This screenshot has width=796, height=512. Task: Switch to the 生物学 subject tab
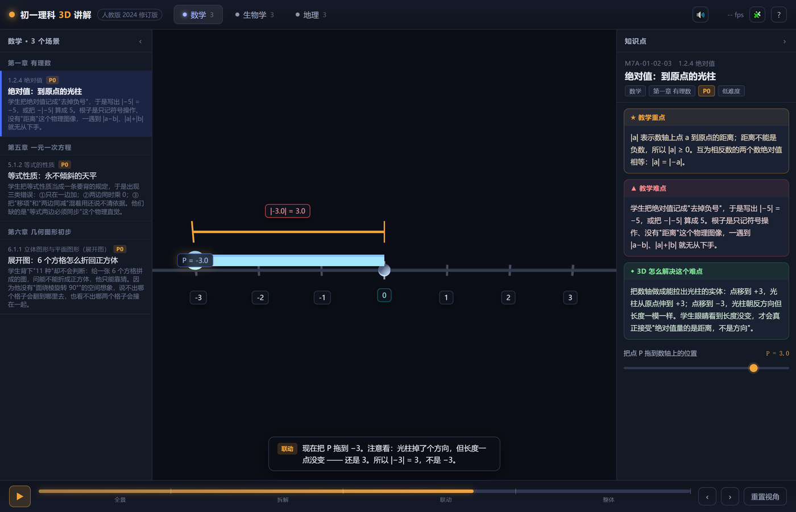(x=254, y=15)
